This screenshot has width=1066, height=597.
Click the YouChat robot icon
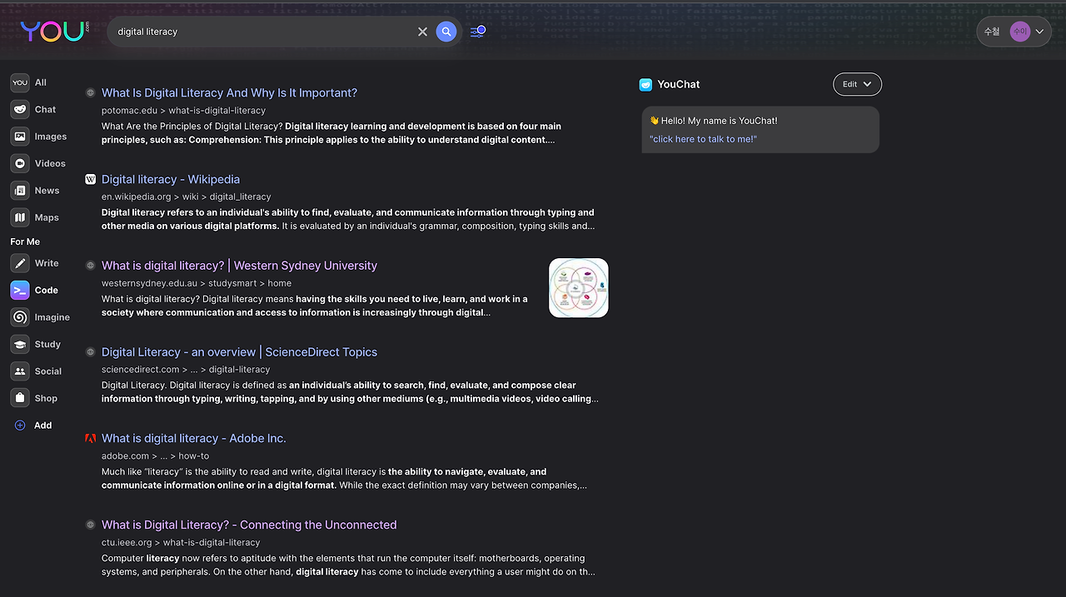[645, 84]
